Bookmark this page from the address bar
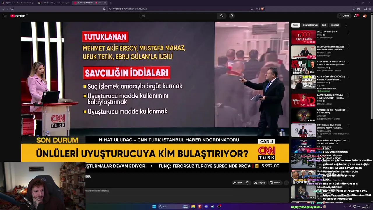The width and height of the screenshot is (373, 210). 105,9
